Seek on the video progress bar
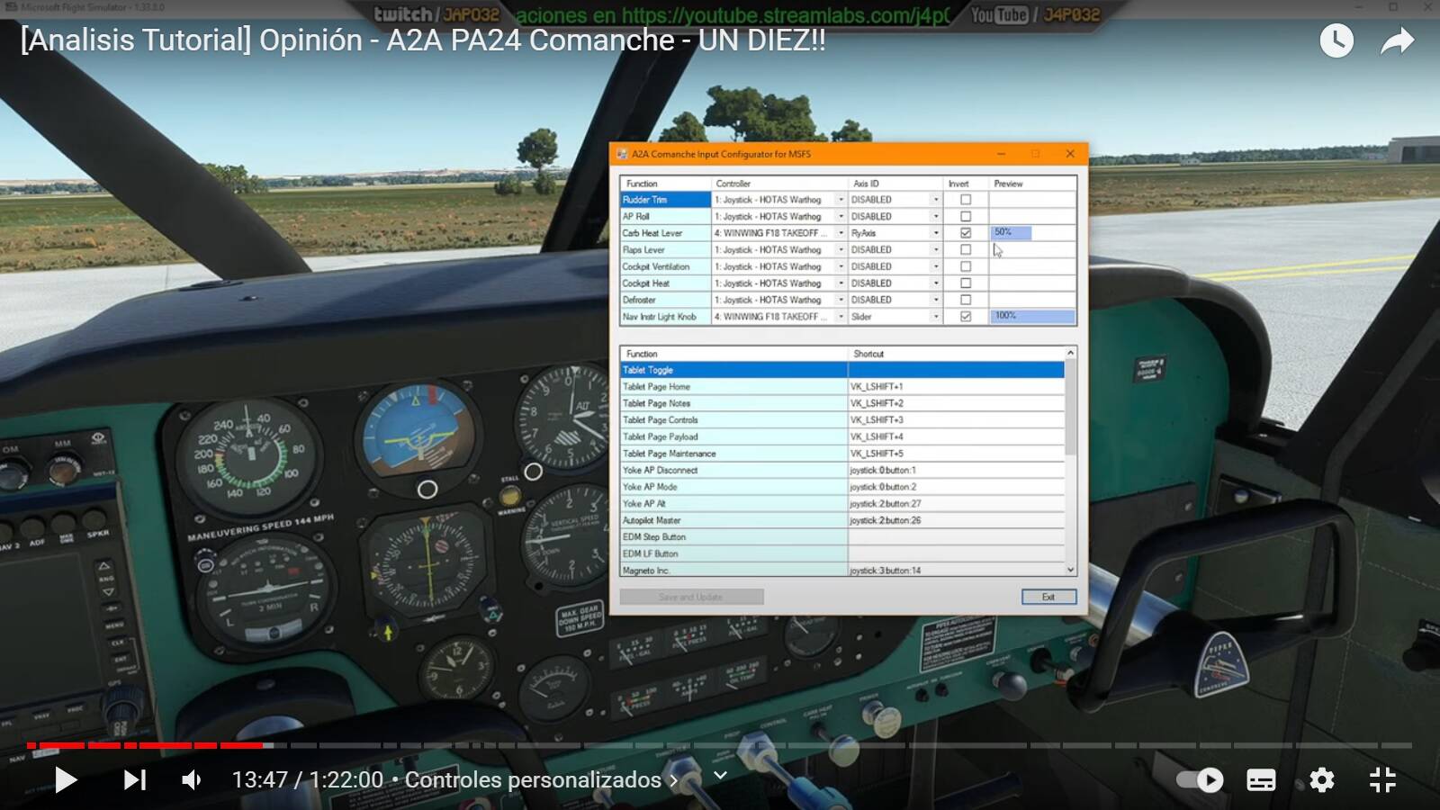The image size is (1440, 810). tap(719, 745)
